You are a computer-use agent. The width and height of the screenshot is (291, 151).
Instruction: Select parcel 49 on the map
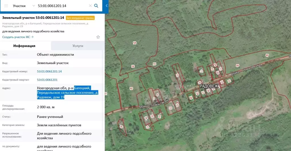pos(121,127)
